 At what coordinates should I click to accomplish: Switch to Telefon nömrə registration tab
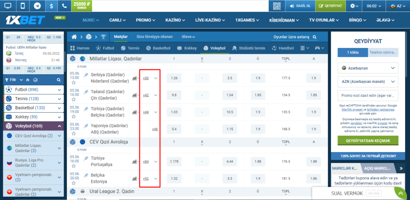coord(383,52)
